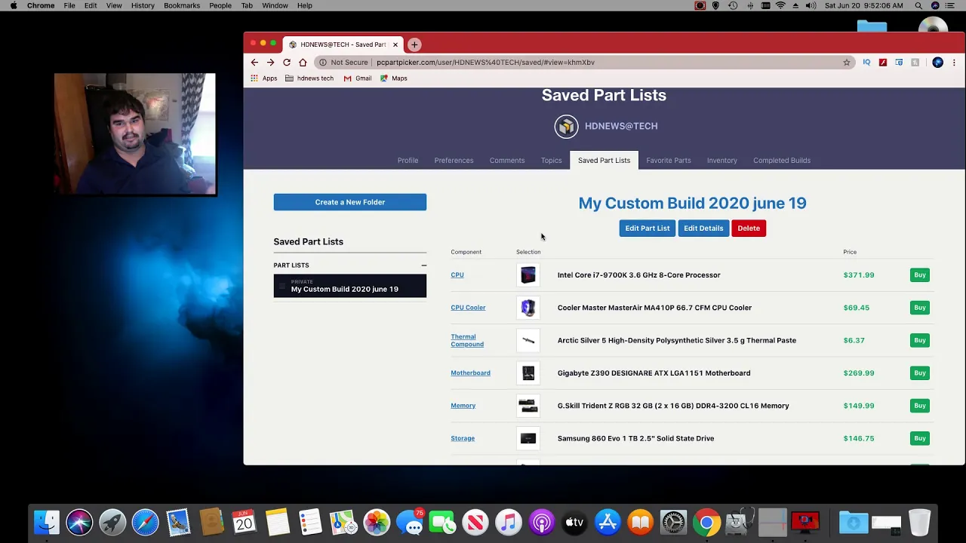The width and height of the screenshot is (966, 543).
Task: Open Launchpad in the Dock
Action: tap(112, 522)
